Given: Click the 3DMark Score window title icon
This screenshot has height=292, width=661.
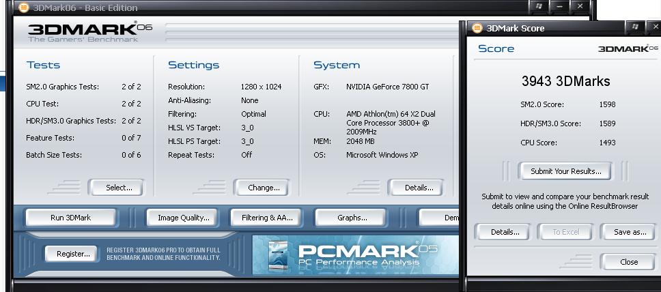Looking at the screenshot, I should (x=477, y=28).
